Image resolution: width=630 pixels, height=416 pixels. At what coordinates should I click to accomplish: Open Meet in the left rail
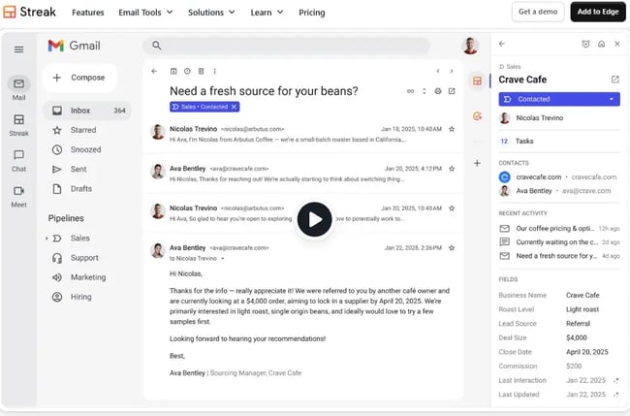pos(18,196)
